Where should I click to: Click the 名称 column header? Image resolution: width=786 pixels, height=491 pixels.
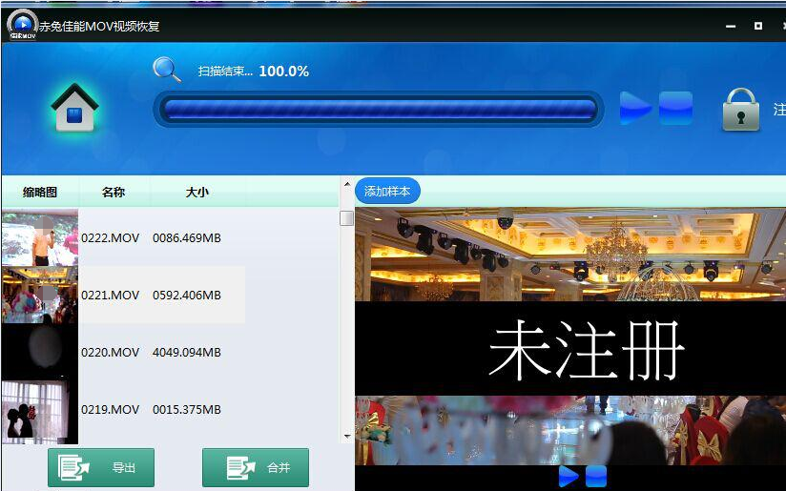(114, 192)
